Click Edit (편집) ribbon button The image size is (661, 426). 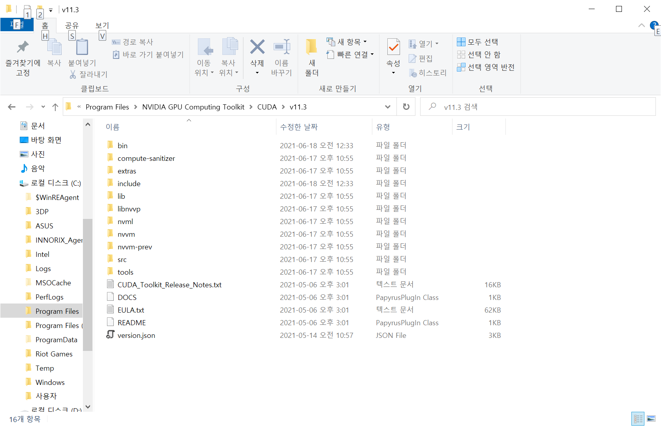[x=421, y=58]
